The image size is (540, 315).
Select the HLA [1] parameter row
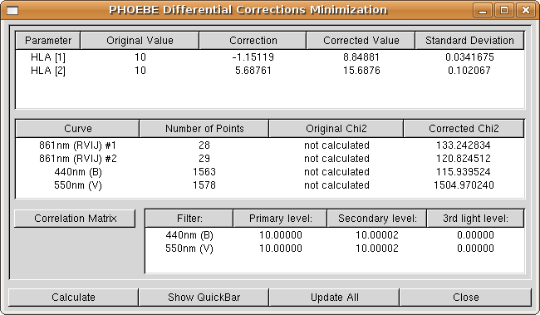pos(270,57)
